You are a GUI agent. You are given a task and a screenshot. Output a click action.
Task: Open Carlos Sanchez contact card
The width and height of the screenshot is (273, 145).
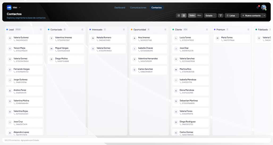[149, 70]
